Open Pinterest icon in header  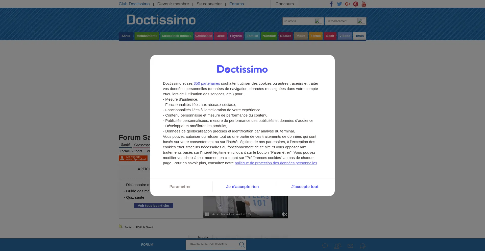(x=356, y=4)
